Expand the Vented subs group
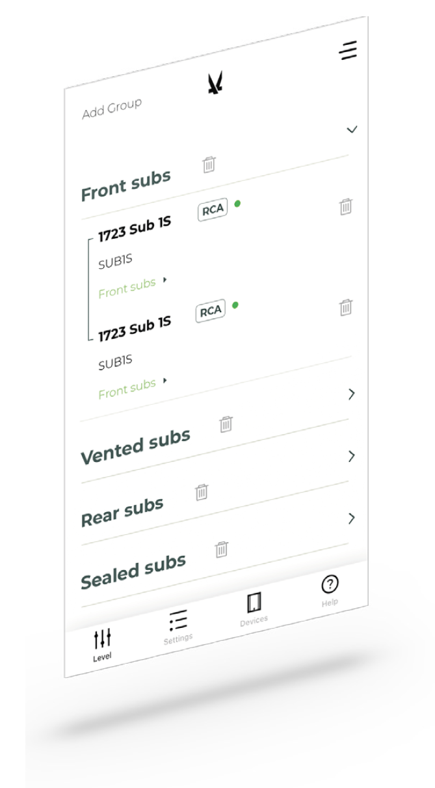The height and width of the screenshot is (788, 435). (x=352, y=394)
